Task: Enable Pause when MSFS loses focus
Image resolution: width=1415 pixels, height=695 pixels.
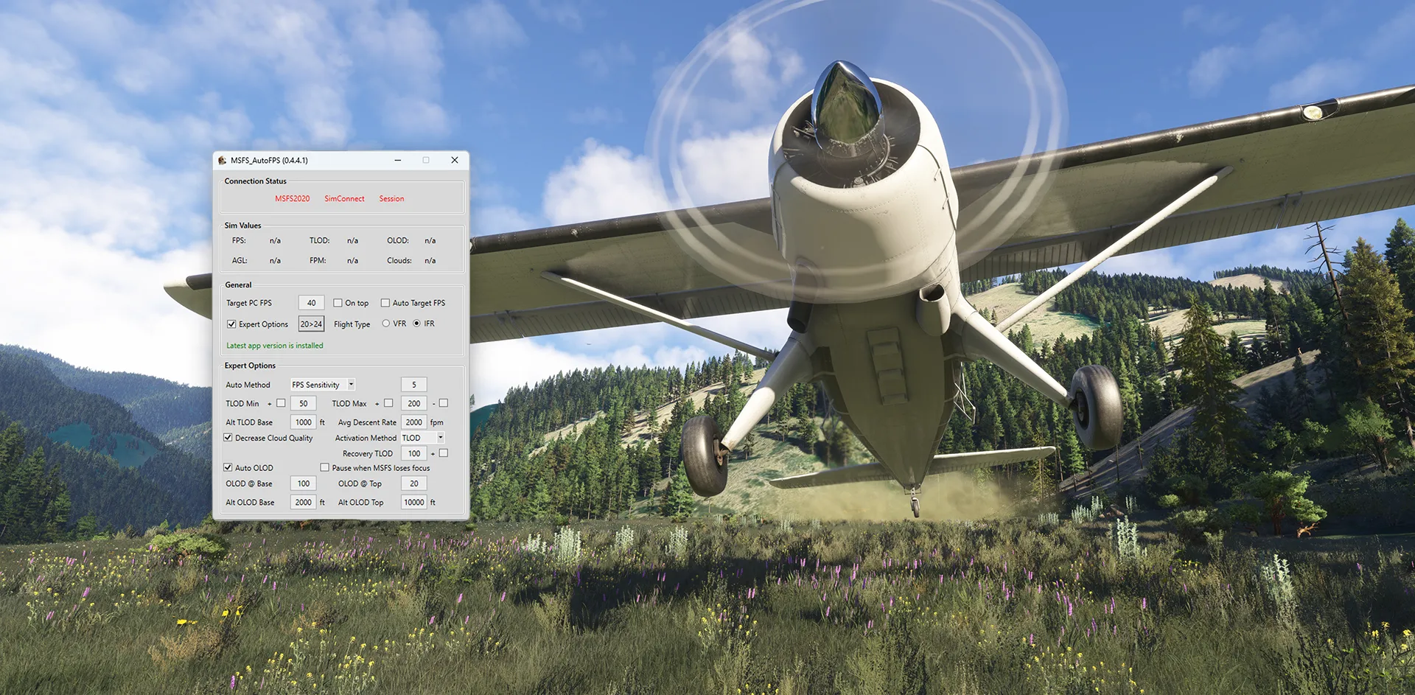Action: (x=324, y=467)
